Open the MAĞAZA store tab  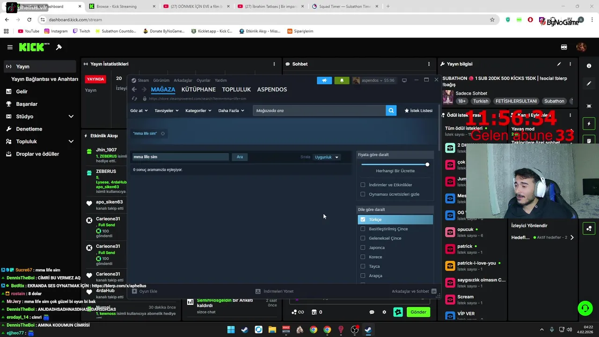click(163, 89)
